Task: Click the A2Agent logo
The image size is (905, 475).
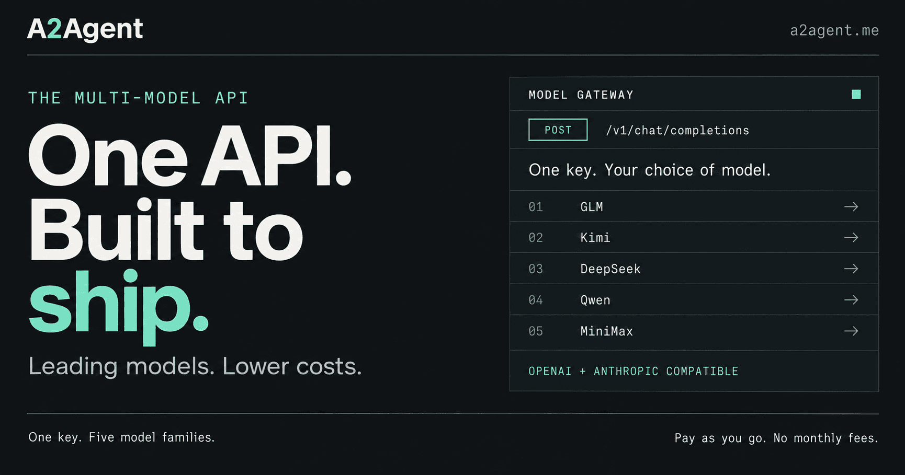Action: tap(85, 29)
